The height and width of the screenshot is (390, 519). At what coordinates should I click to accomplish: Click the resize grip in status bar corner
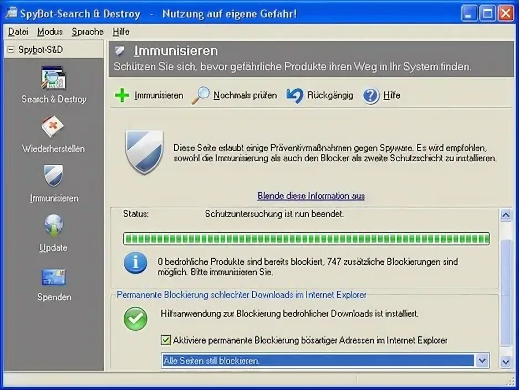click(510, 382)
